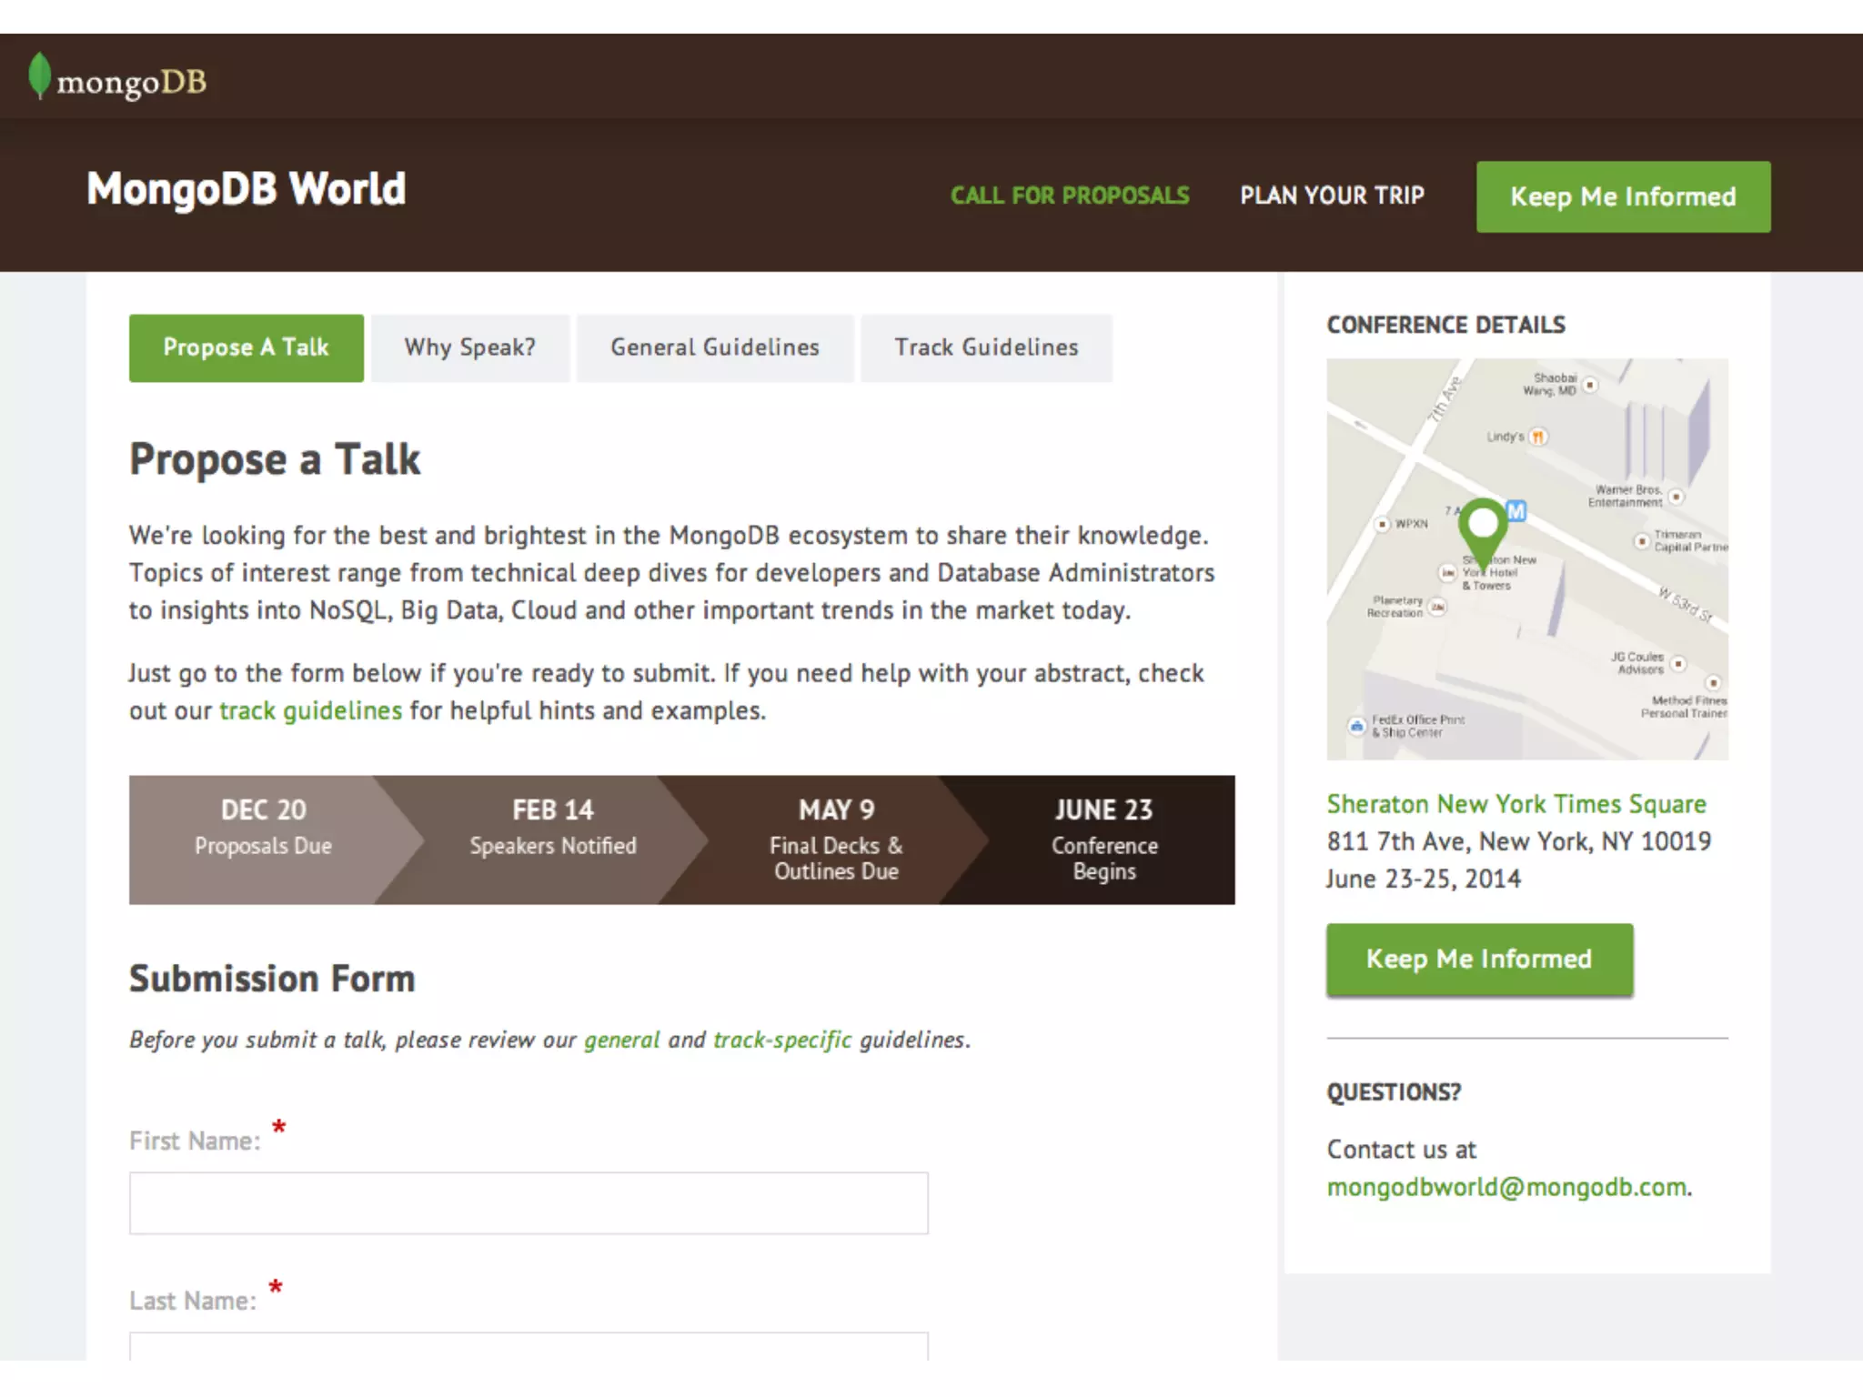Click the mongodbworld@mongodb.com email link

pyautogui.click(x=1506, y=1187)
